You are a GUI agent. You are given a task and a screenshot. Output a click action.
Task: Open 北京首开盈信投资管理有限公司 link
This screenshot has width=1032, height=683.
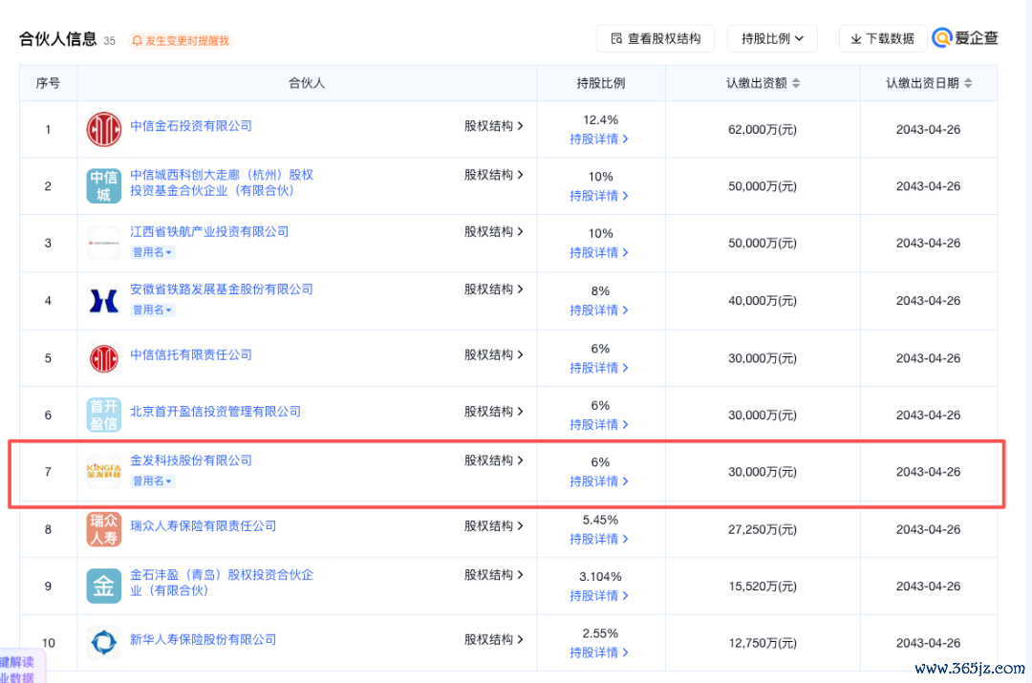215,412
